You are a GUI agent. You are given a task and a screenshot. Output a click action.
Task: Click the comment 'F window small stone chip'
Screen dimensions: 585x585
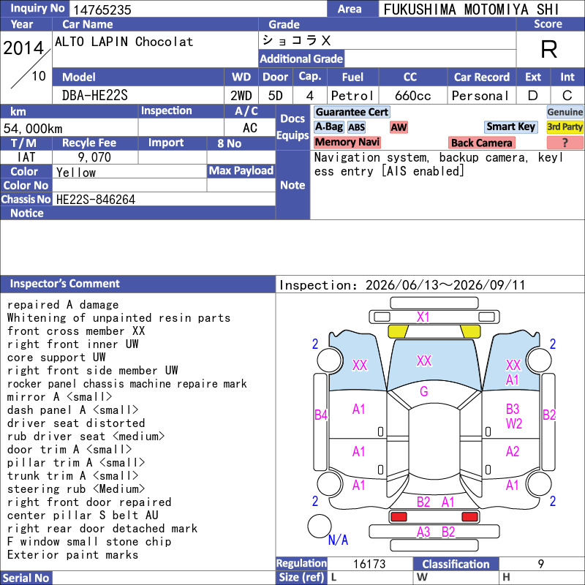(89, 541)
